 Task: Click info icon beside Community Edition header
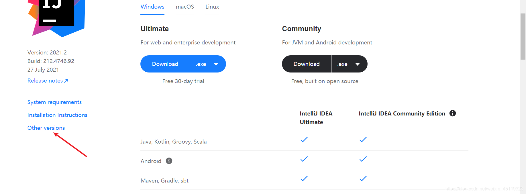pyautogui.click(x=453, y=113)
